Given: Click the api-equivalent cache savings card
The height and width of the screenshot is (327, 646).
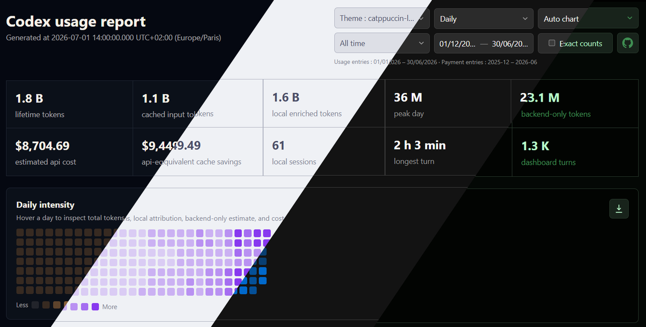Looking at the screenshot, I should point(198,152).
